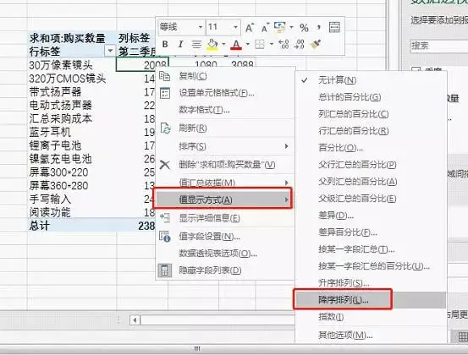This screenshot has width=468, height=355.
Task: Select 总计的百分比(G)
Action: pyautogui.click(x=371, y=97)
